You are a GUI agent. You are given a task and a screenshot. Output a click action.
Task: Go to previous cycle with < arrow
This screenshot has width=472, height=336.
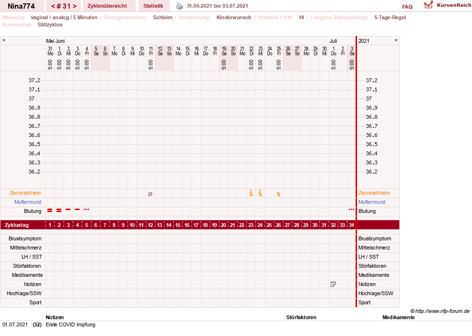pyautogui.click(x=53, y=6)
